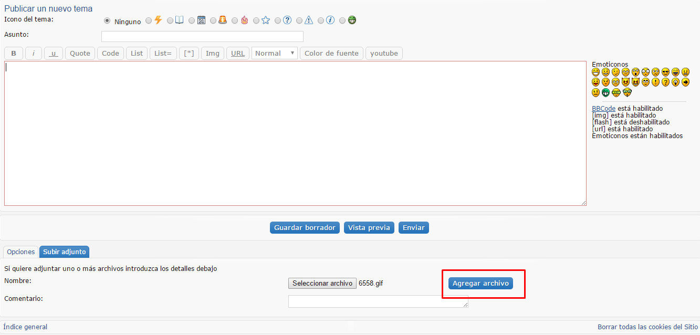Insert the yellow question mark emoticon
This screenshot has width=700, height=335.
pos(665,82)
